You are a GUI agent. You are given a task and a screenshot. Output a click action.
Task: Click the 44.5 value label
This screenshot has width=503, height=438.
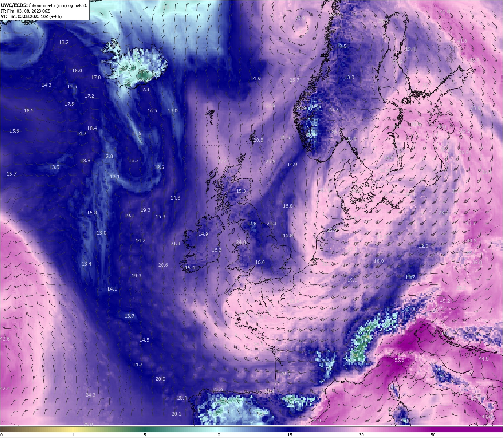[472, 240]
